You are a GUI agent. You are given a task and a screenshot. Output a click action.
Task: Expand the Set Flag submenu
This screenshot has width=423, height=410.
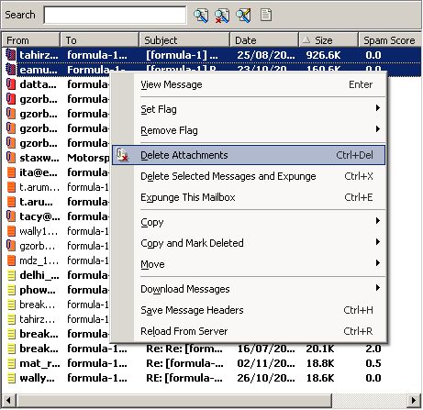(x=378, y=108)
